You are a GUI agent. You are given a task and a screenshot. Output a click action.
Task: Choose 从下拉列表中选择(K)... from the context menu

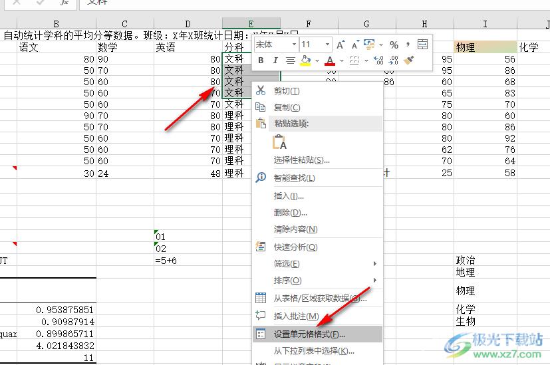318,350
